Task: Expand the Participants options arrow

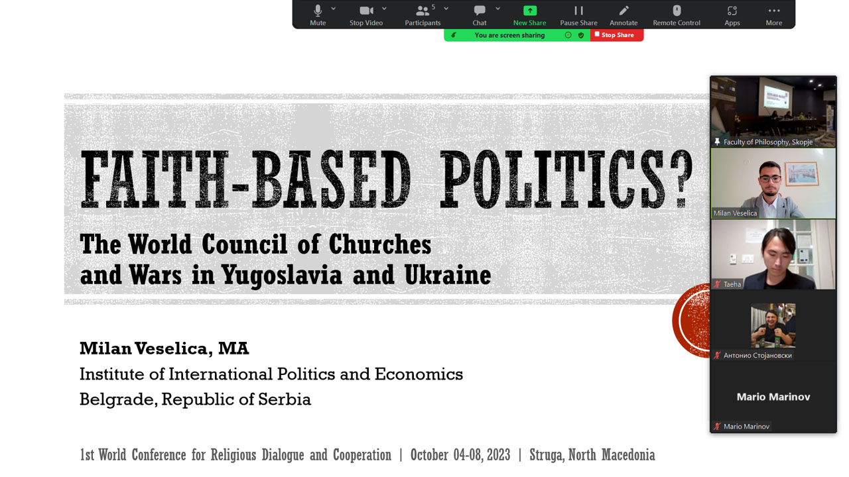Action: 446,9
